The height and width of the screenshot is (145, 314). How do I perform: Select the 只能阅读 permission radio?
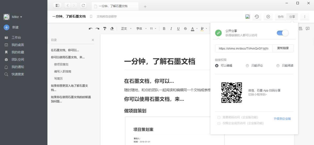[278, 66]
